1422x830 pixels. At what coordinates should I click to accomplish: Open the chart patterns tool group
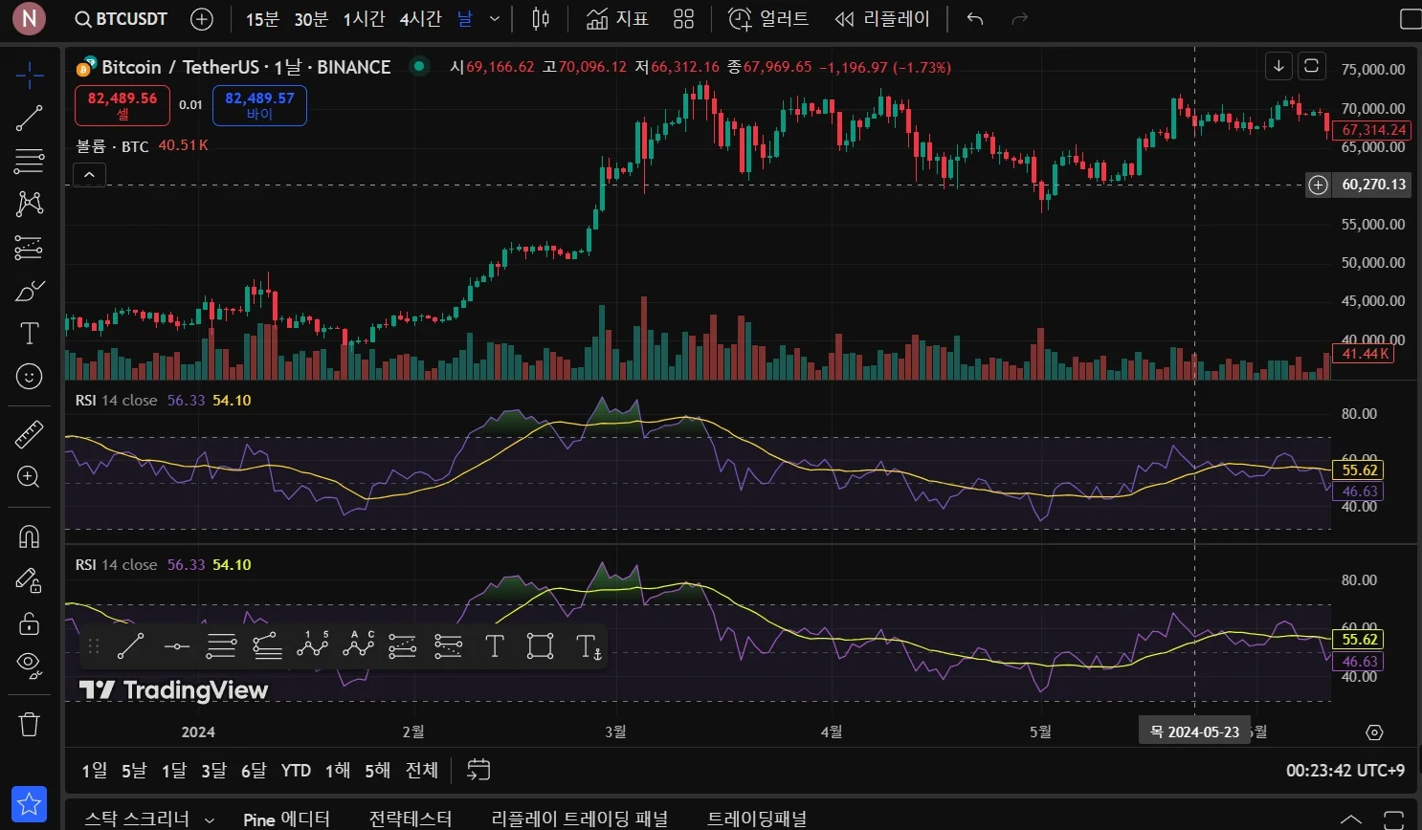29,203
